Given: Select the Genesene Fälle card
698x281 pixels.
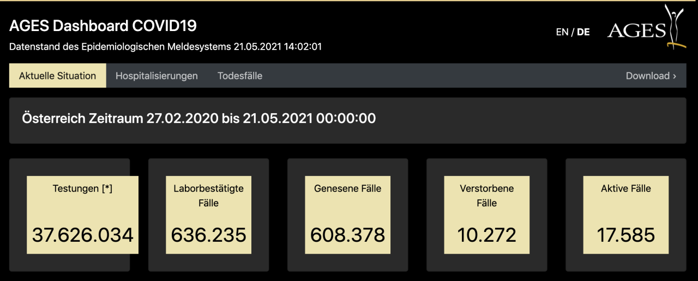Looking at the screenshot, I should [348, 215].
